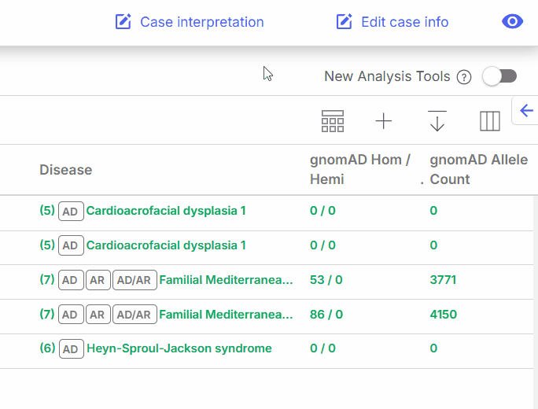The width and height of the screenshot is (538, 409).
Task: Sort by Disease column header
Action: 65,170
